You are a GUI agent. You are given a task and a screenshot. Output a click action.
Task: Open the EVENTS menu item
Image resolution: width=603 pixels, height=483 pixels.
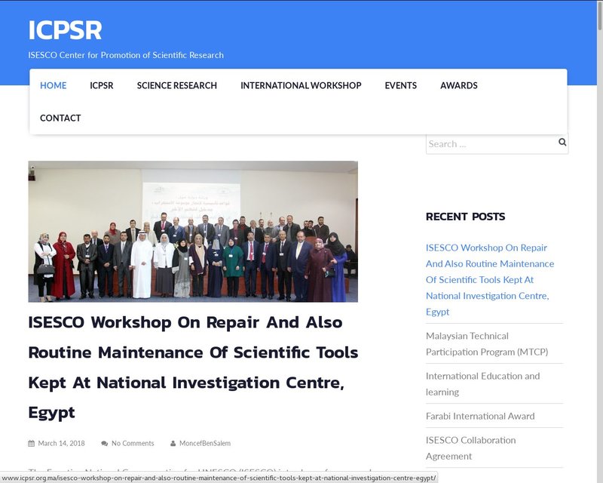click(x=401, y=85)
